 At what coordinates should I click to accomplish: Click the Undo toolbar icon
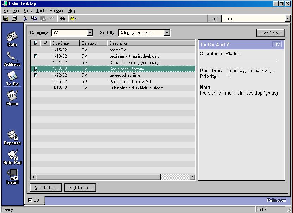pos(52,18)
